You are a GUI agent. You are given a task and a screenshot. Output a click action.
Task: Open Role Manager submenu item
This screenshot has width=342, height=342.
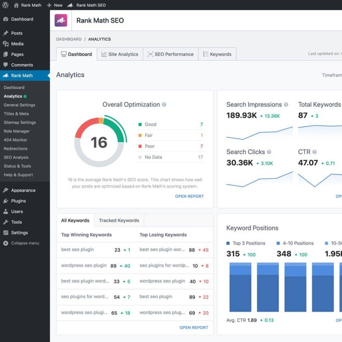(x=16, y=131)
